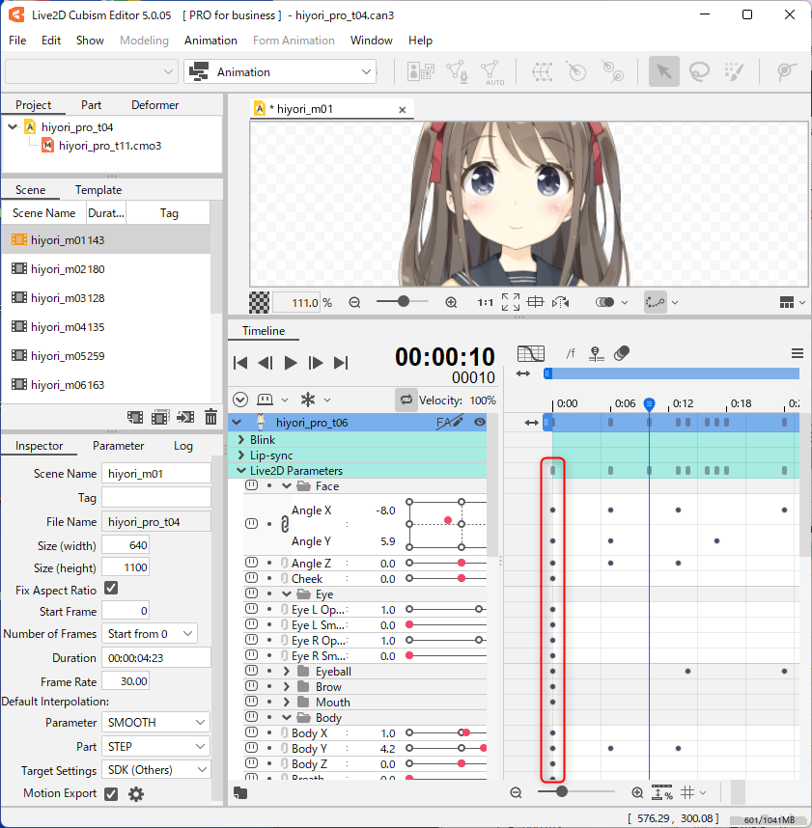The height and width of the screenshot is (828, 812).
Task: Play the animation in the timeline
Action: [291, 363]
